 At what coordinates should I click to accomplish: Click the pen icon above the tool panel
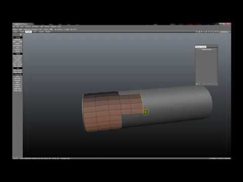click(21, 34)
